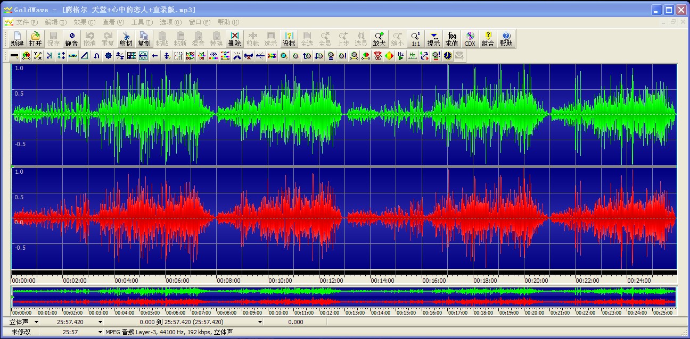
Task: Open the 工具 (Tools) menu
Action: click(x=142, y=22)
